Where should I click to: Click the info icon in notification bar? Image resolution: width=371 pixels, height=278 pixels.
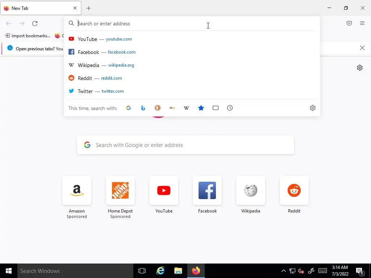(x=10, y=48)
